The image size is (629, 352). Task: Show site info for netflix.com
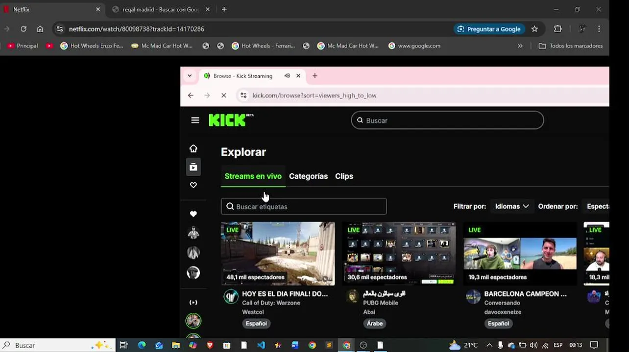tap(59, 29)
